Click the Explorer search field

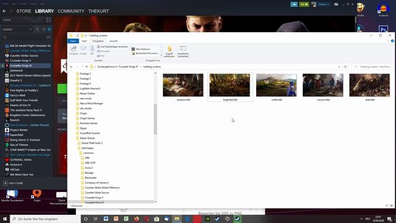tap(371, 67)
